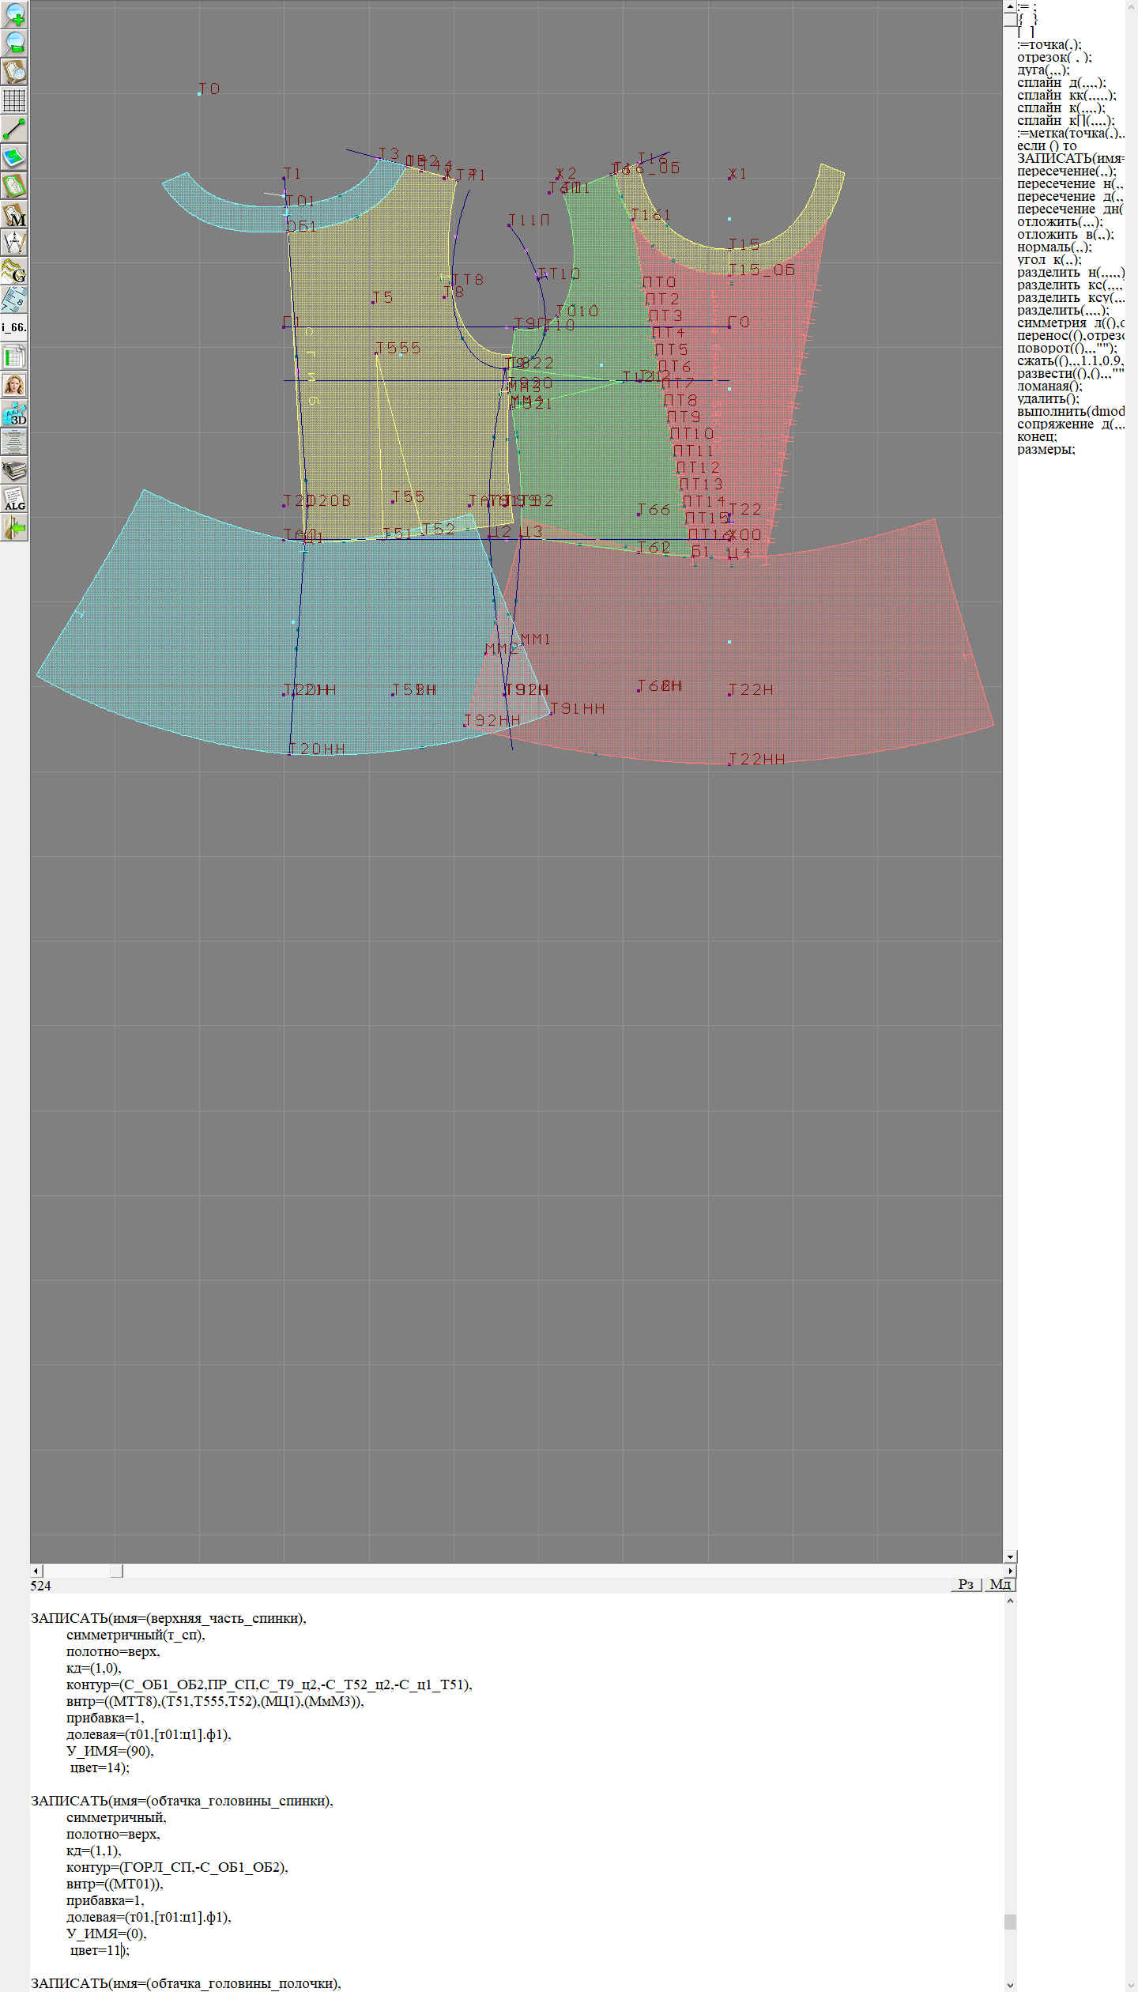Image resolution: width=1138 pixels, height=1992 pixels.
Task: Launch the 3D view icon
Action: point(14,413)
